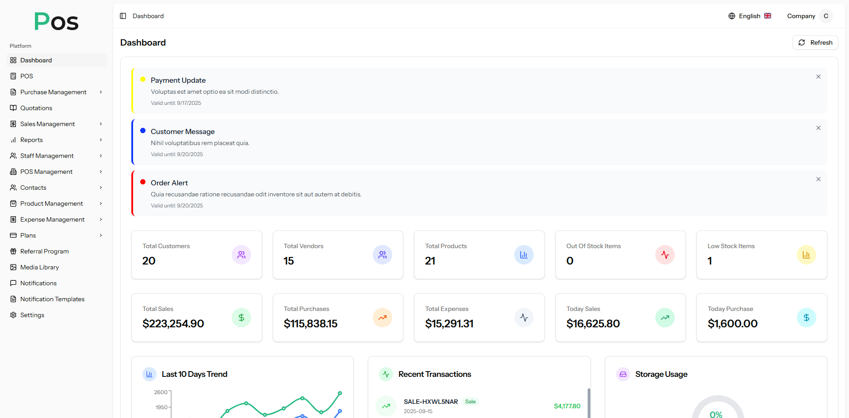Close the Order Alert notification
849x418 pixels.
(x=818, y=179)
